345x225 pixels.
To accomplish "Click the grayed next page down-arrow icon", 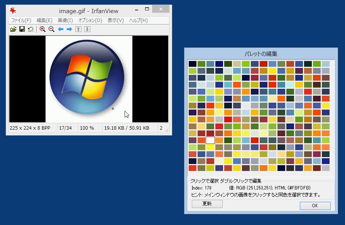I will click(x=87, y=29).
